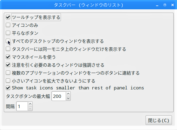Decrease 間隔 value with down arrow
The image size is (177, 130).
click(30, 109)
